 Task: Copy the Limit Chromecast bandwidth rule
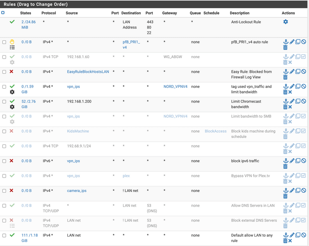click(x=298, y=101)
